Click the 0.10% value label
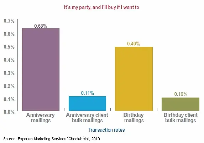The width and height of the screenshot is (204, 143). click(181, 94)
